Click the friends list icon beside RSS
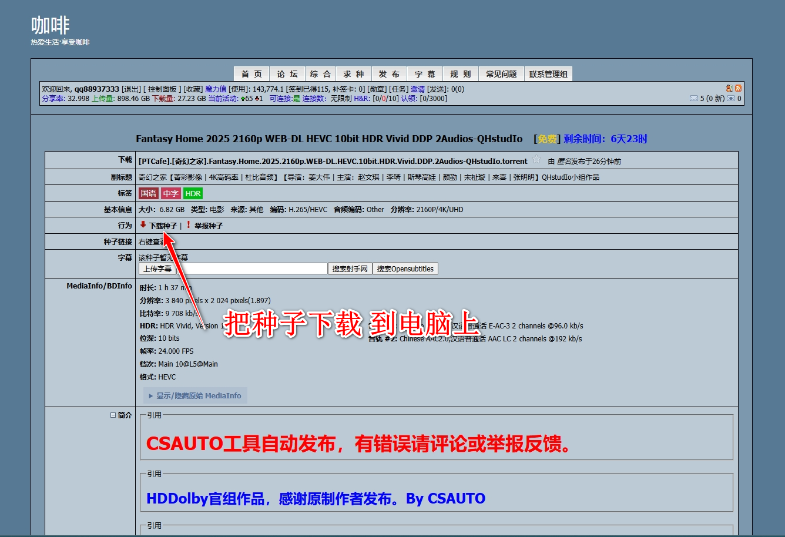785x537 pixels. point(729,89)
